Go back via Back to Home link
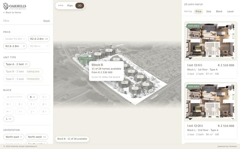Viewport: 240px width, 149px height. (12, 13)
